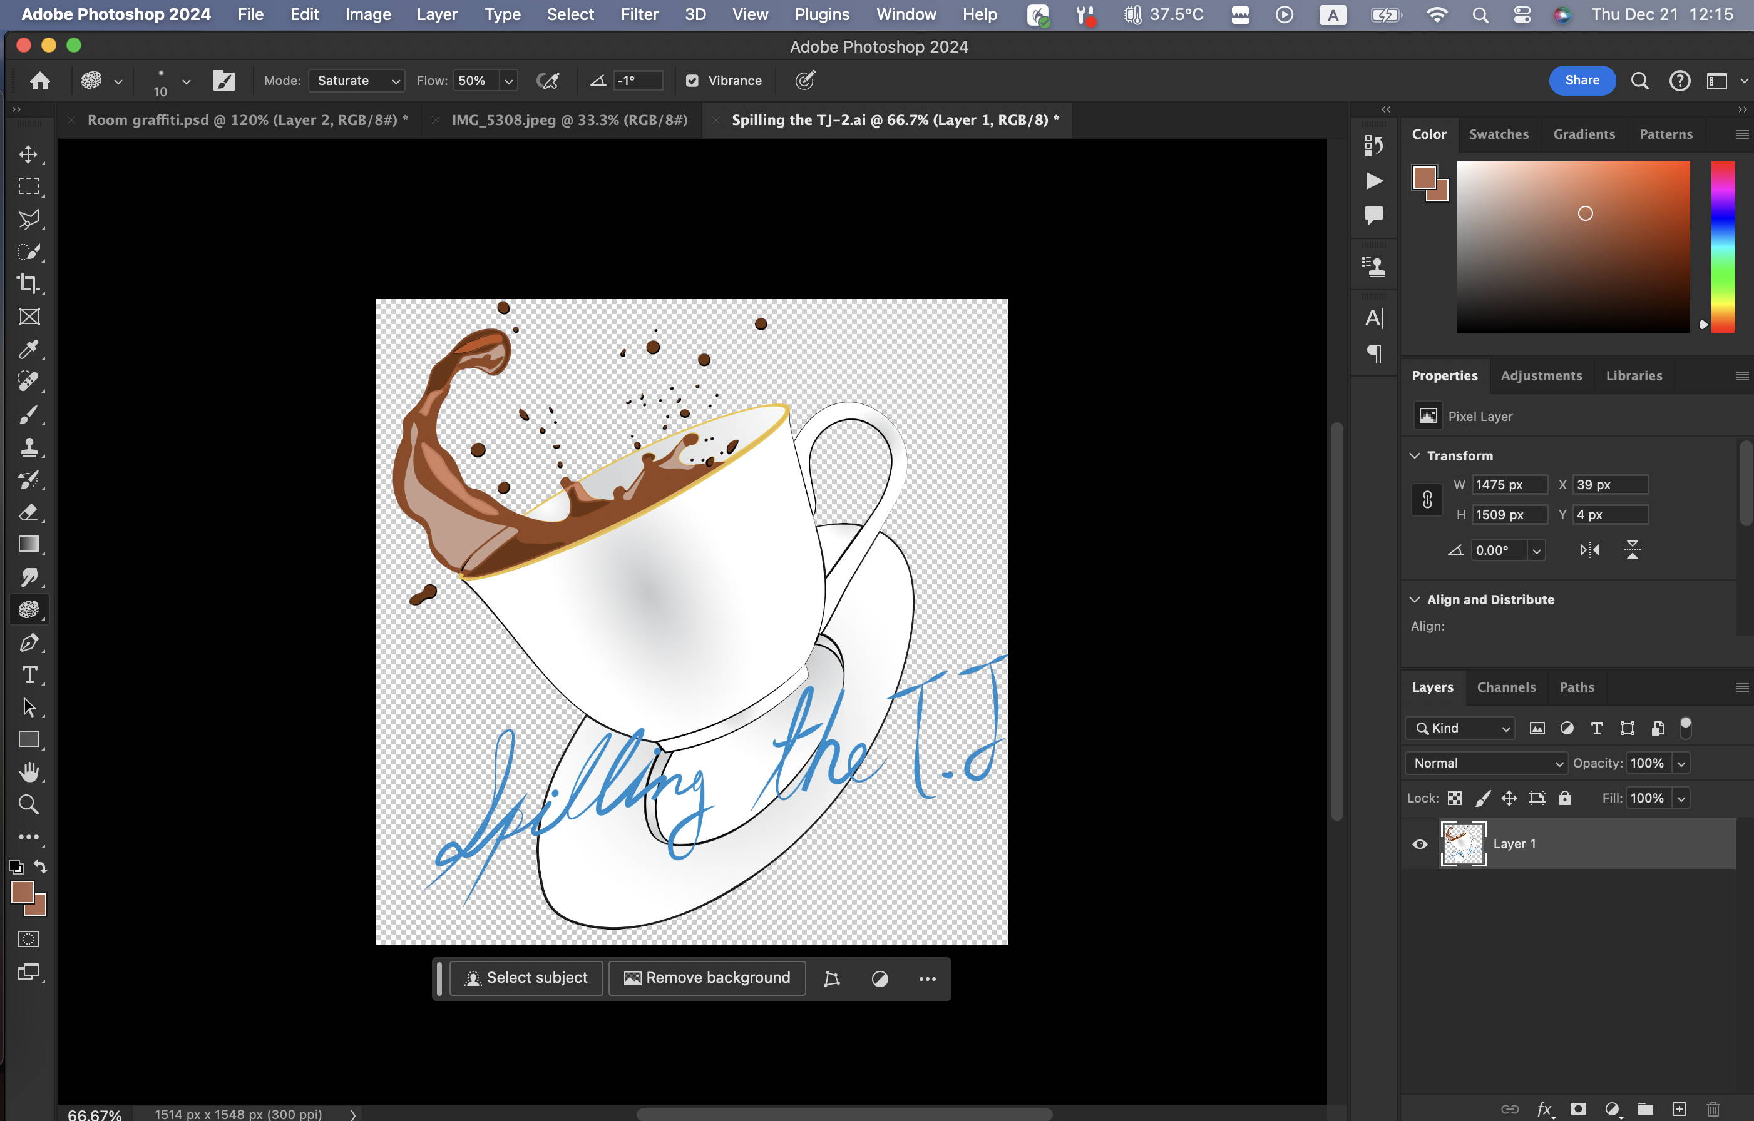Select the Eraser tool
The height and width of the screenshot is (1121, 1754).
click(x=28, y=512)
